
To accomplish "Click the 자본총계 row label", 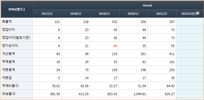I will click(x=9, y=70).
